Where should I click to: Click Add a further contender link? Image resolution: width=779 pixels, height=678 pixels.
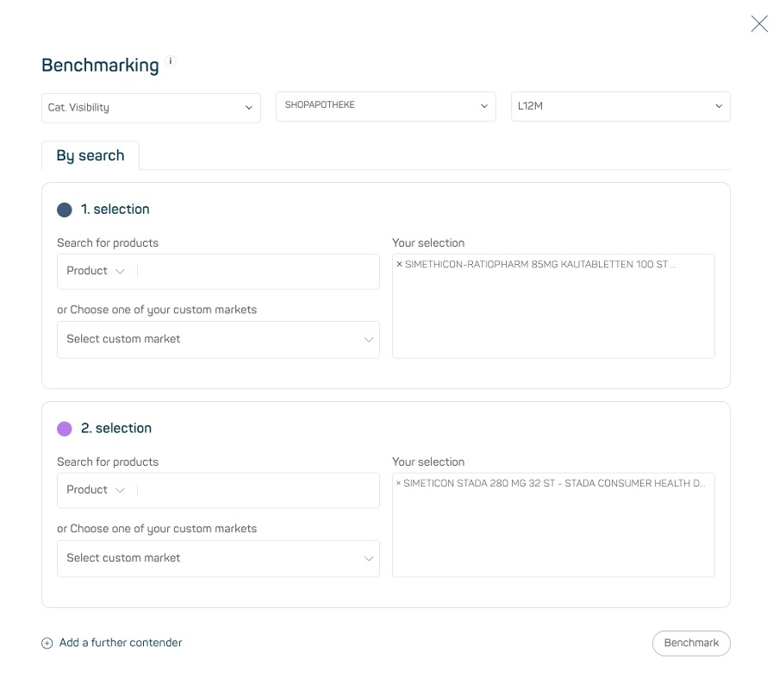click(x=121, y=643)
